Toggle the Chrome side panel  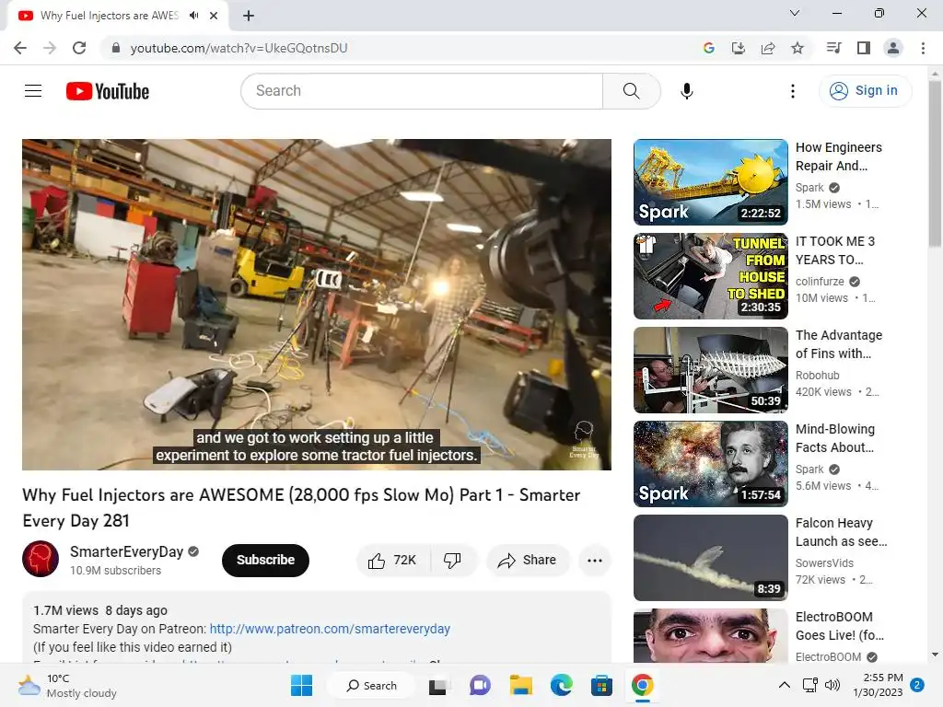tap(864, 48)
